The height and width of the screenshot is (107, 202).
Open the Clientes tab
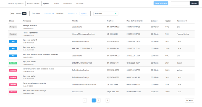point(56,4)
